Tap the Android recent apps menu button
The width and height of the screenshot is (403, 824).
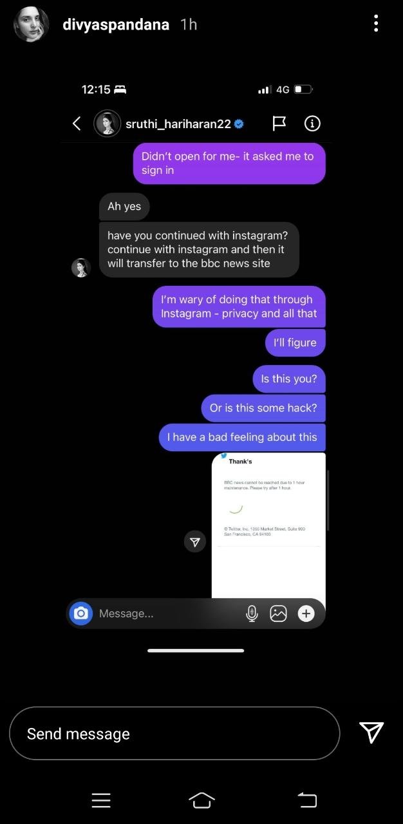point(101,800)
